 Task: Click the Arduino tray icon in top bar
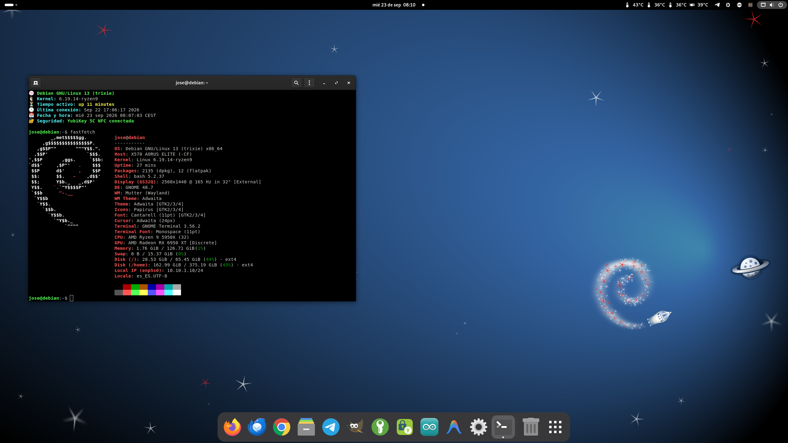pyautogui.click(x=739, y=5)
